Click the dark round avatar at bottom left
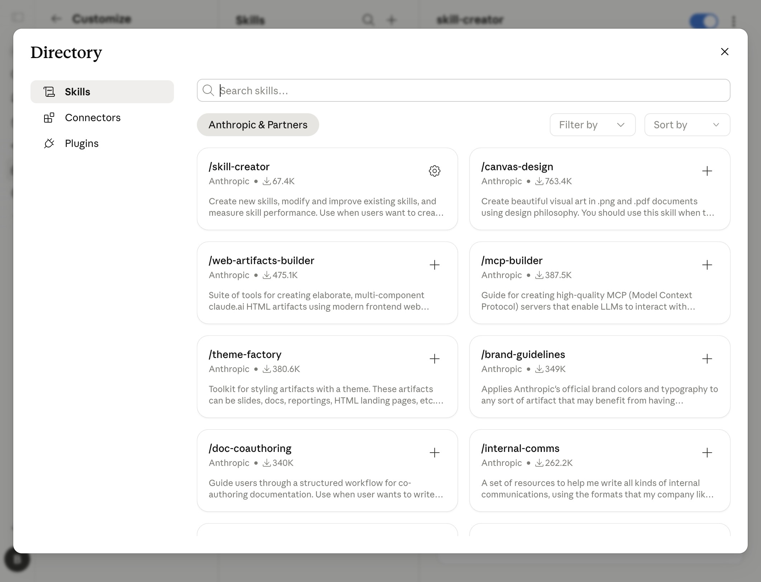The width and height of the screenshot is (761, 582). (x=17, y=559)
